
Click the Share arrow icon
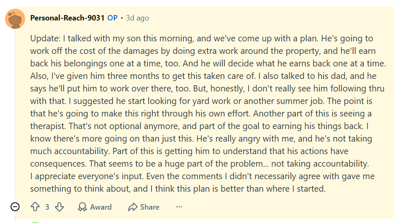pos(133,207)
